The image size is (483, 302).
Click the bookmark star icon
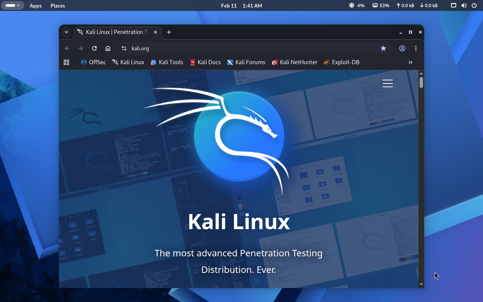(x=383, y=48)
